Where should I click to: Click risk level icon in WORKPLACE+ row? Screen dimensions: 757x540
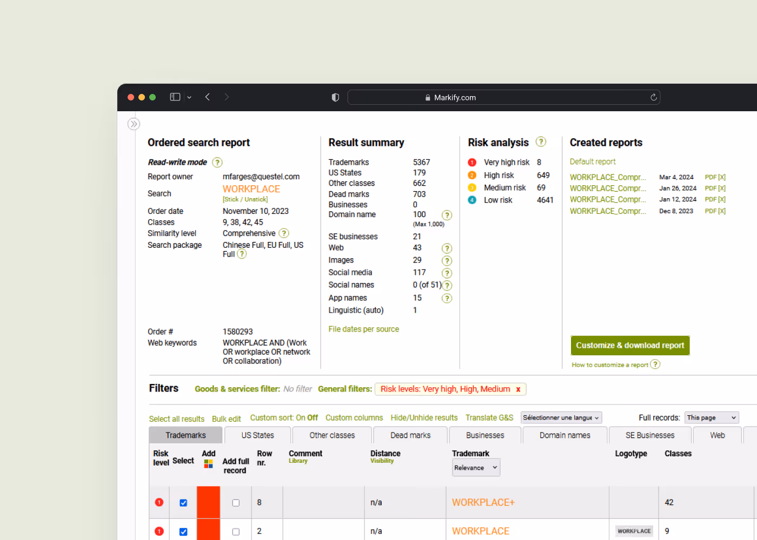(x=159, y=502)
